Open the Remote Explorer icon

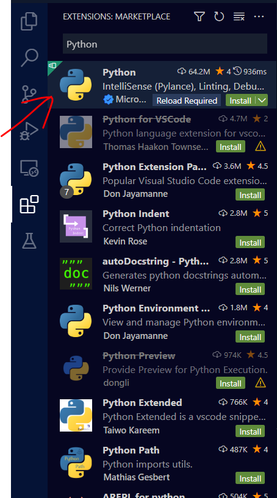(x=29, y=168)
